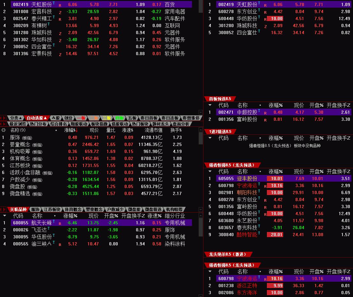Switch to the 昨曾涨停 tab

click(x=191, y=118)
